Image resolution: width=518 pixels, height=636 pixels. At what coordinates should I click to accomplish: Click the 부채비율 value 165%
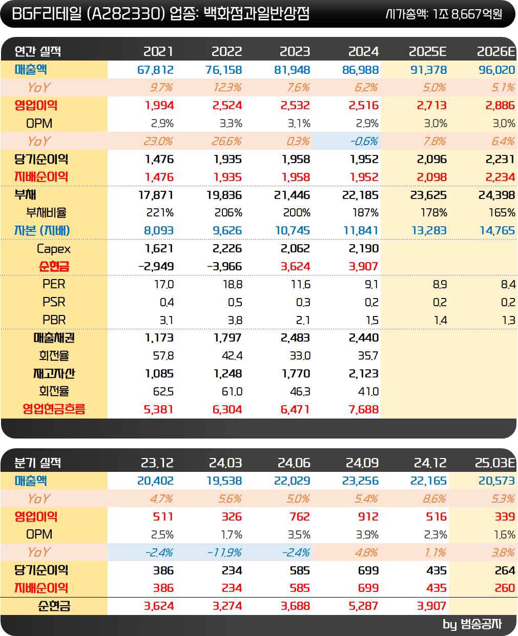(502, 213)
